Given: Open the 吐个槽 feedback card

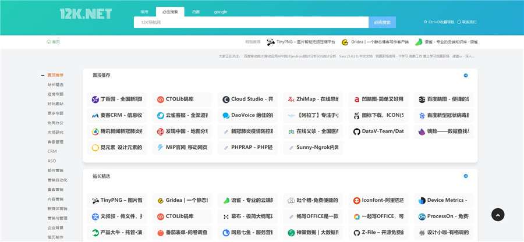Looking at the screenshot, I should [313, 200].
